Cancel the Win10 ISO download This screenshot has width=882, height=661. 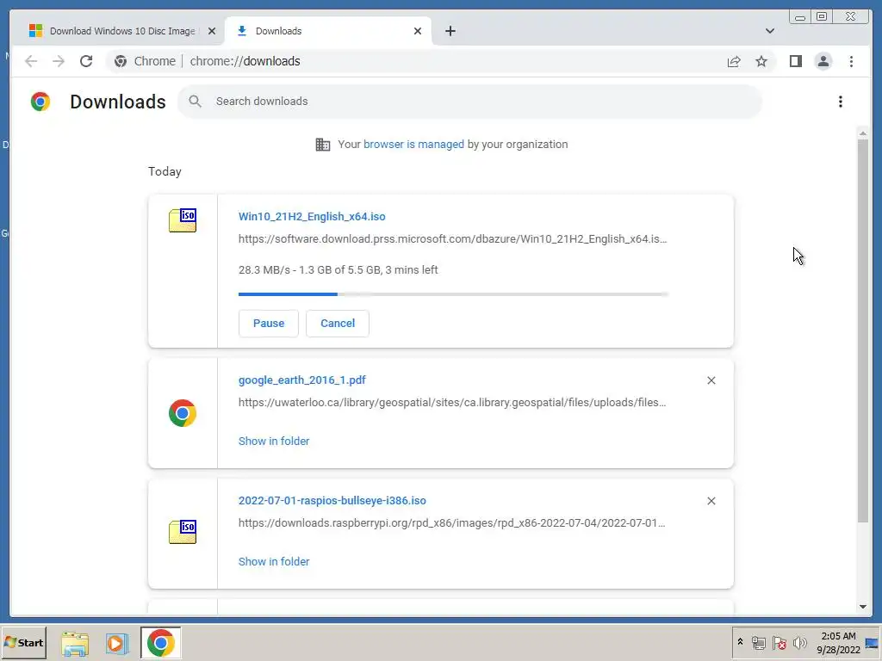click(338, 324)
